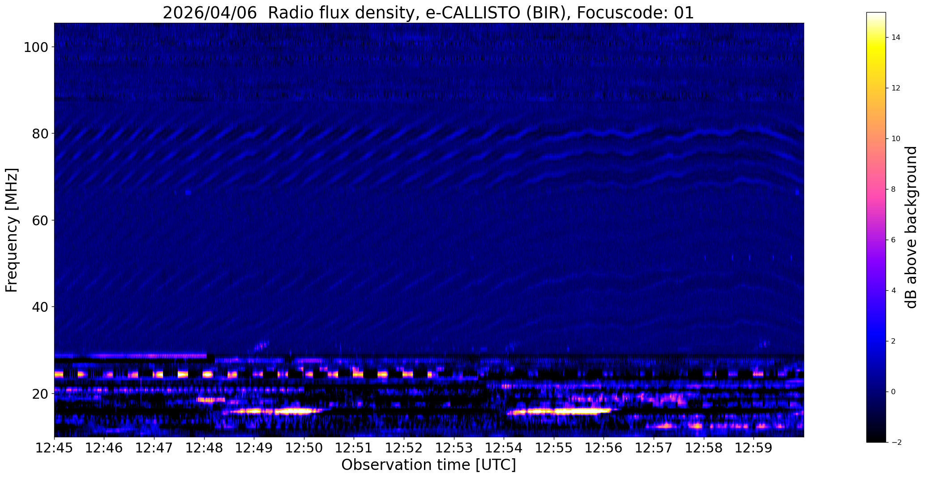Click the 12:46 time tick label
Image resolution: width=925 pixels, height=478 pixels.
[x=104, y=448]
